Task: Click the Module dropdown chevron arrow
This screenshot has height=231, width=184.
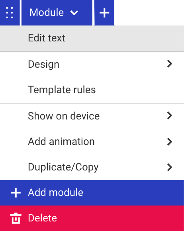Action: pos(74,13)
